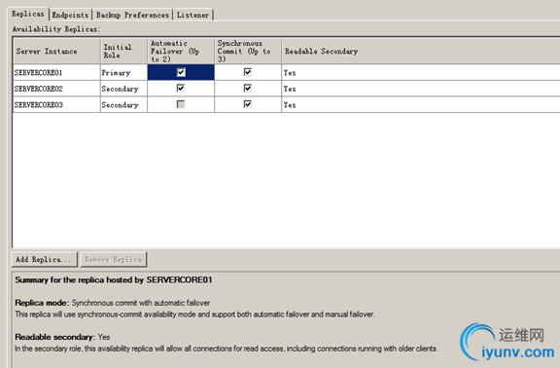560x368 pixels.
Task: Open Readable Secondary value for SERVERCORE01
Action: pos(420,73)
